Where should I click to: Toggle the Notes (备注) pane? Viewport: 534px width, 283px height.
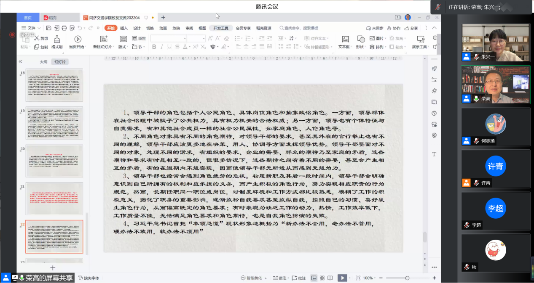(280, 278)
